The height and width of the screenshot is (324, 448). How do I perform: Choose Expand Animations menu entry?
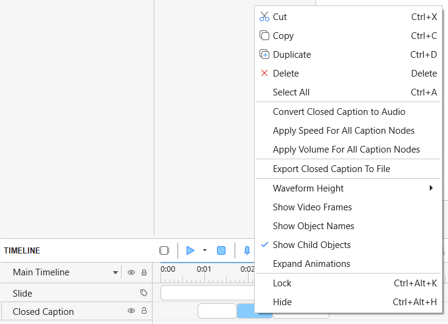click(348, 264)
